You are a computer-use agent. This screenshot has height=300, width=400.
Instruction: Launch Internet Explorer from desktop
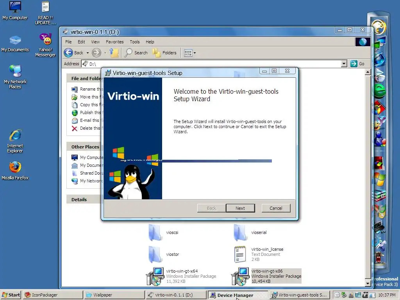pyautogui.click(x=15, y=141)
